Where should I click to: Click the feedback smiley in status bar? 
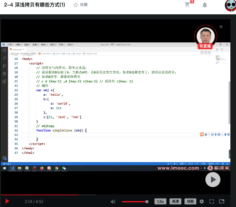click(223, 164)
